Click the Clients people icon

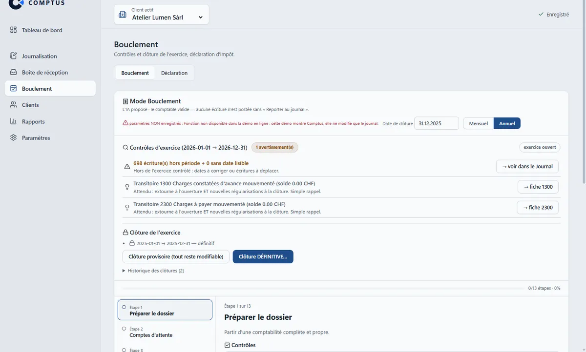(14, 105)
